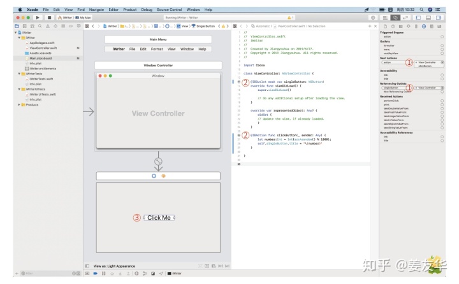Toggle document outline button beside View as
Viewport: 459px width, 284px height.
tap(87, 266)
